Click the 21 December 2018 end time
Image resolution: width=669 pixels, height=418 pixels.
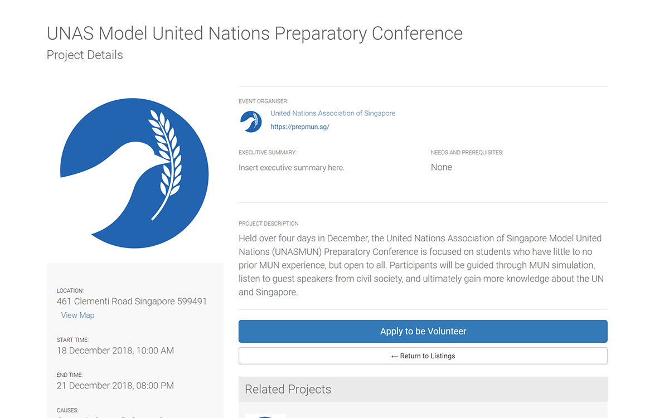[115, 386]
